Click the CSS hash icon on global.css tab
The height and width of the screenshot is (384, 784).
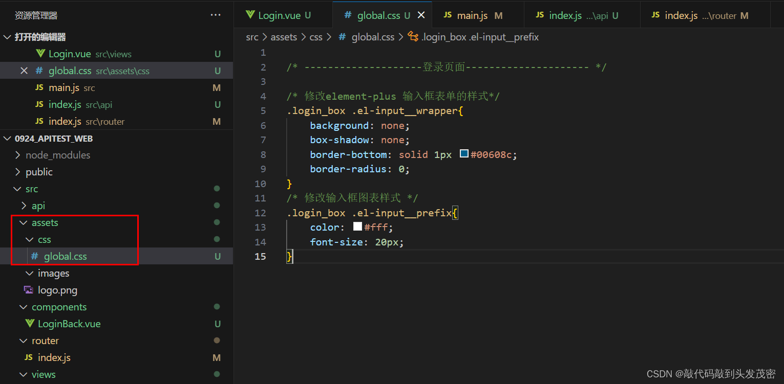[x=348, y=15]
